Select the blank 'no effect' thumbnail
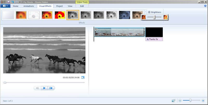 8,15
